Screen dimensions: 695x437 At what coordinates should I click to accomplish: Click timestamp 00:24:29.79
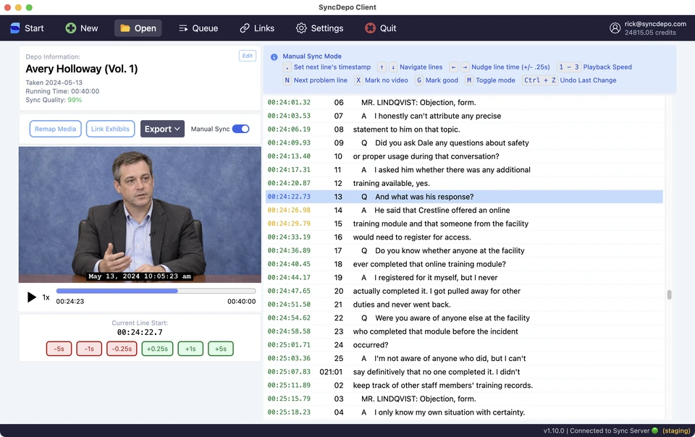point(289,224)
